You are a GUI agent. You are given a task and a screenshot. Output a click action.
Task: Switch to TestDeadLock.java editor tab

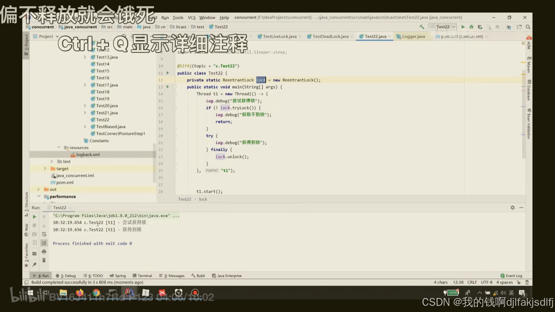330,36
